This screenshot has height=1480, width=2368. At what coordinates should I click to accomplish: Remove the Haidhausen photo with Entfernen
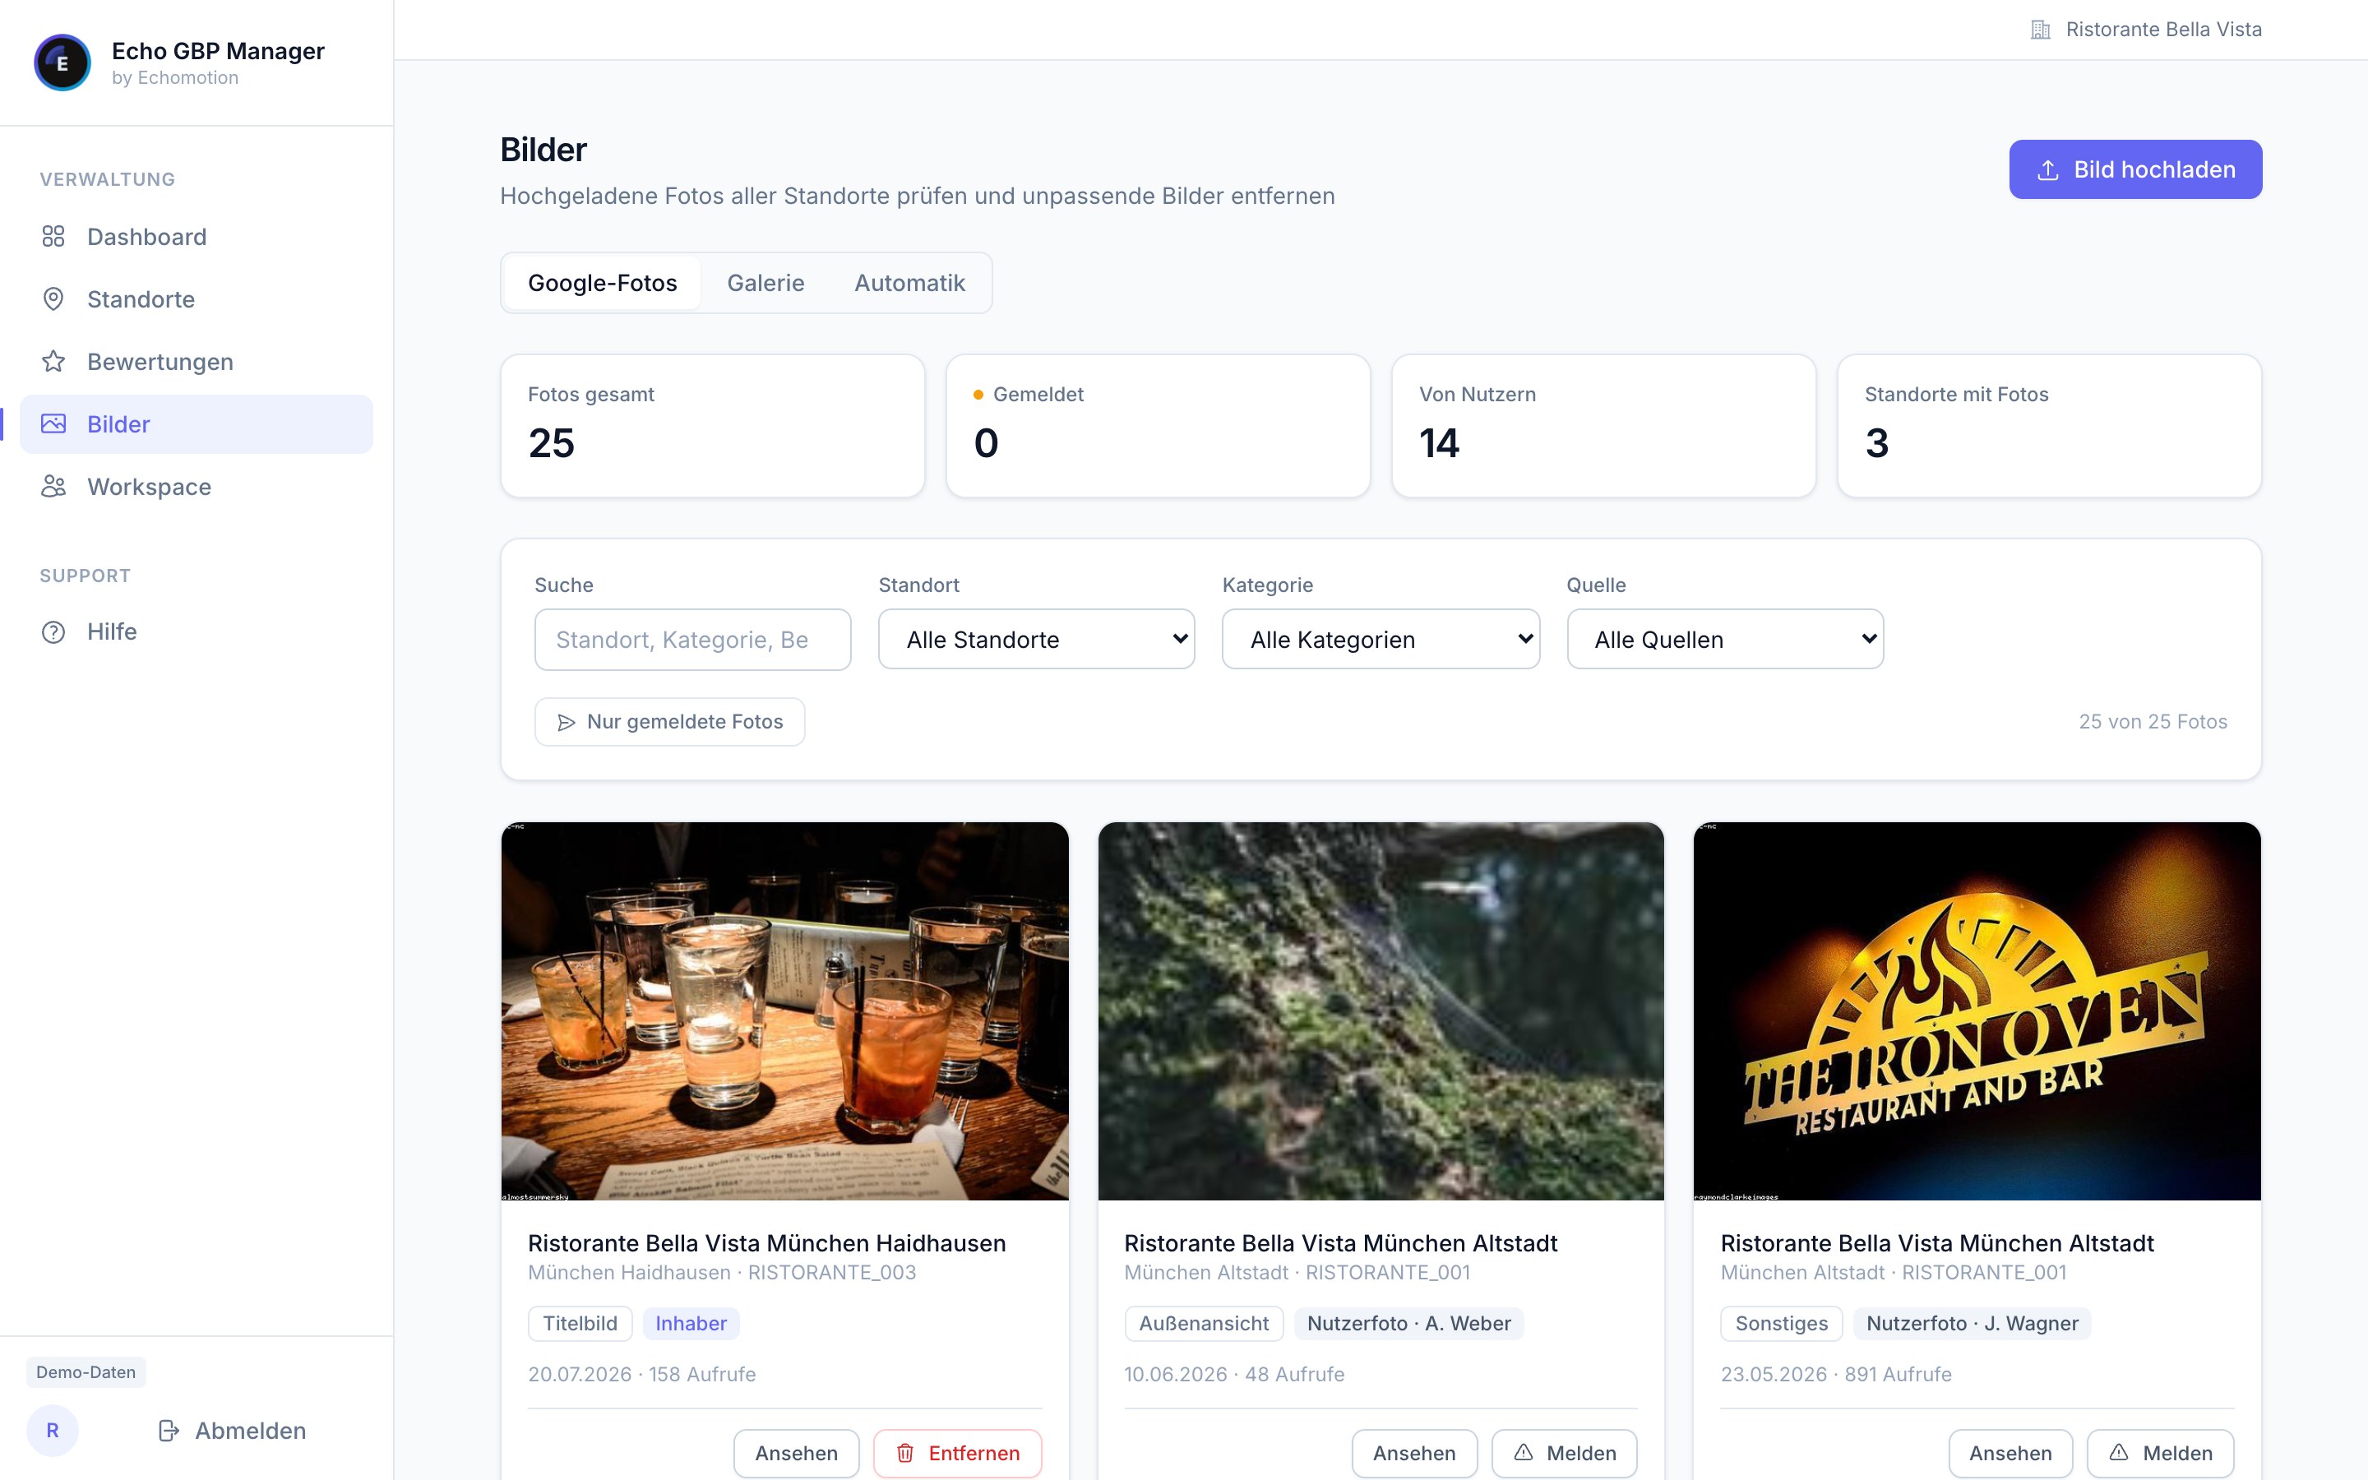[x=958, y=1454]
